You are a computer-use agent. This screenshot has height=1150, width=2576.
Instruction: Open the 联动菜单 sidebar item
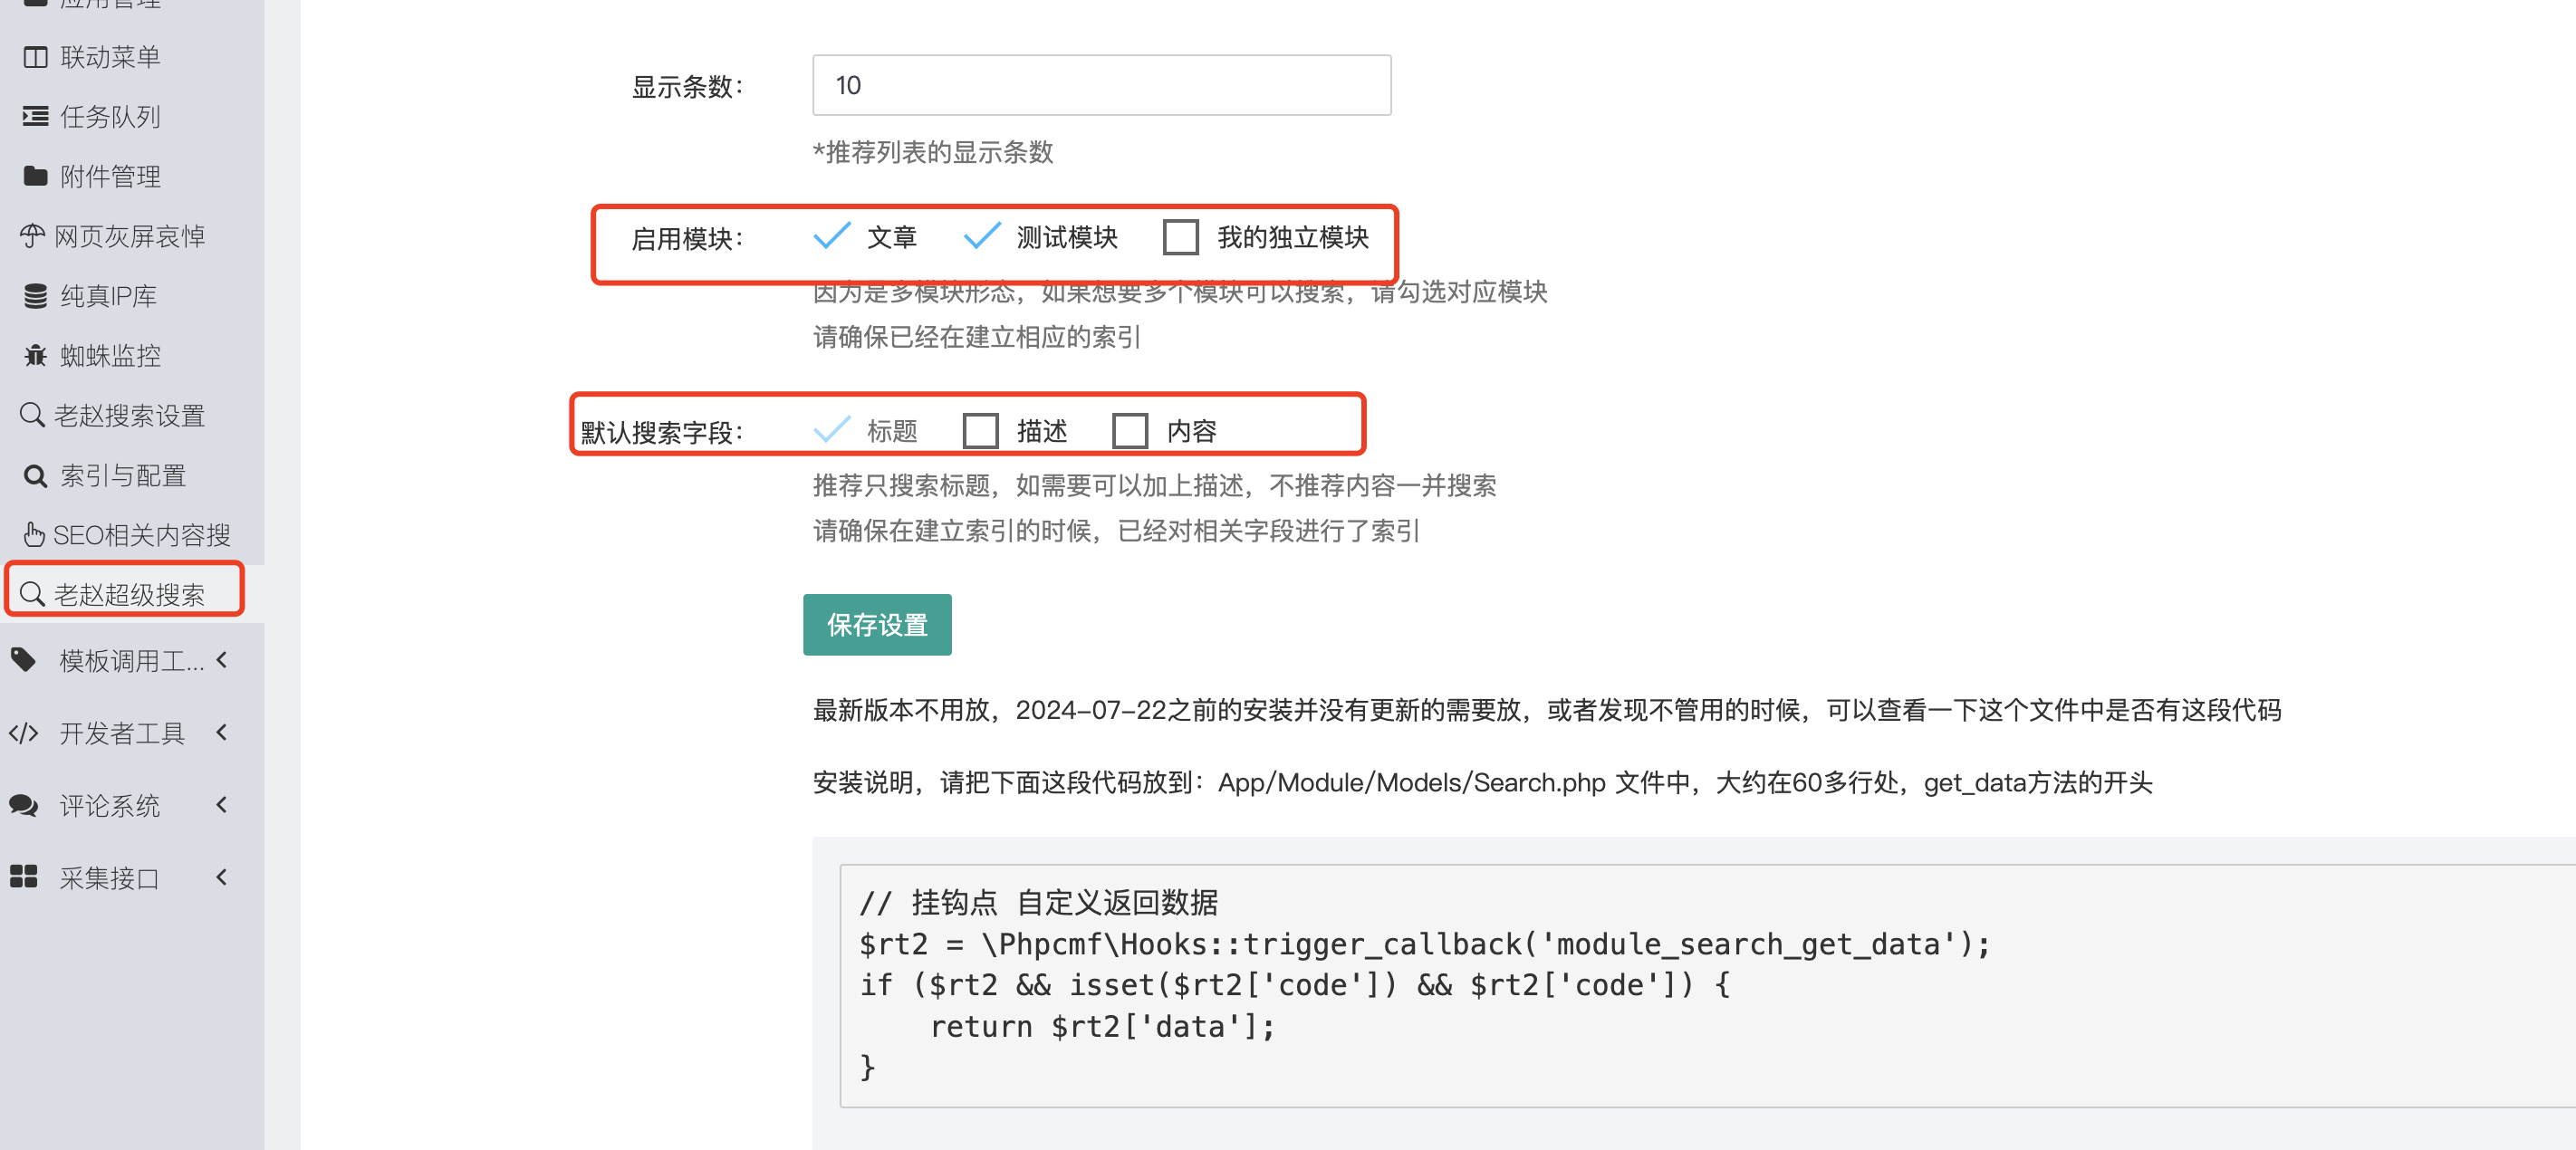coord(132,58)
